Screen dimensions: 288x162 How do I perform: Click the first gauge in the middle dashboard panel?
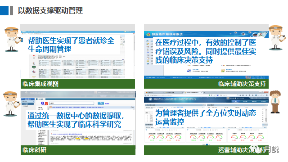click(x=193, y=137)
